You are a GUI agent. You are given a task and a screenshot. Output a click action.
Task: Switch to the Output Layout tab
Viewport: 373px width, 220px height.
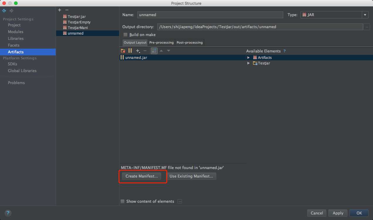pyautogui.click(x=135, y=42)
